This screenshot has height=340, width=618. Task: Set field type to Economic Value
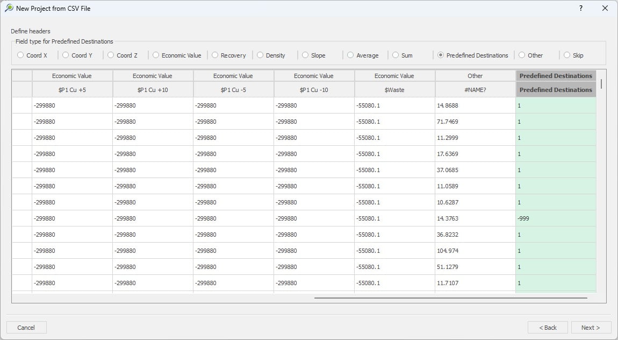[156, 55]
